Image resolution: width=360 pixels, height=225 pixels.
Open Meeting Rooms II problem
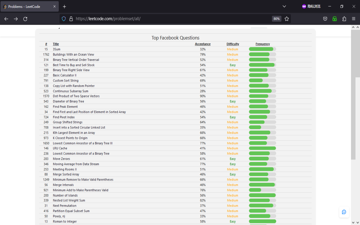coord(65,169)
